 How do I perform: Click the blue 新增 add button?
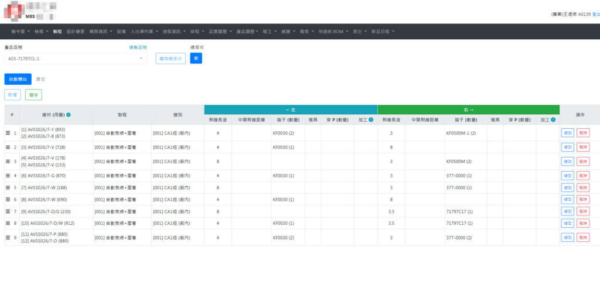tap(12, 94)
